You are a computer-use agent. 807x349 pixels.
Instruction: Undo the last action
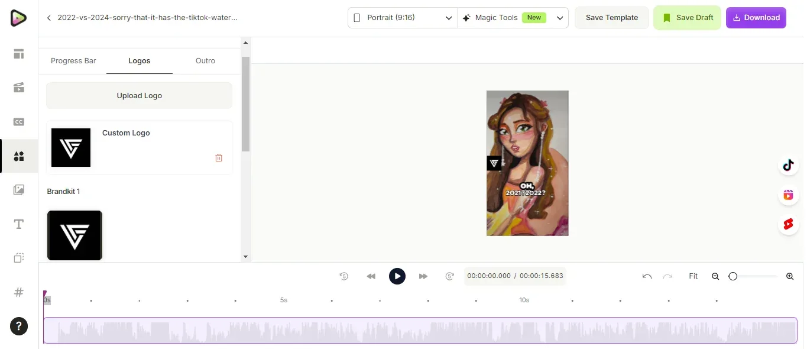[x=647, y=276]
